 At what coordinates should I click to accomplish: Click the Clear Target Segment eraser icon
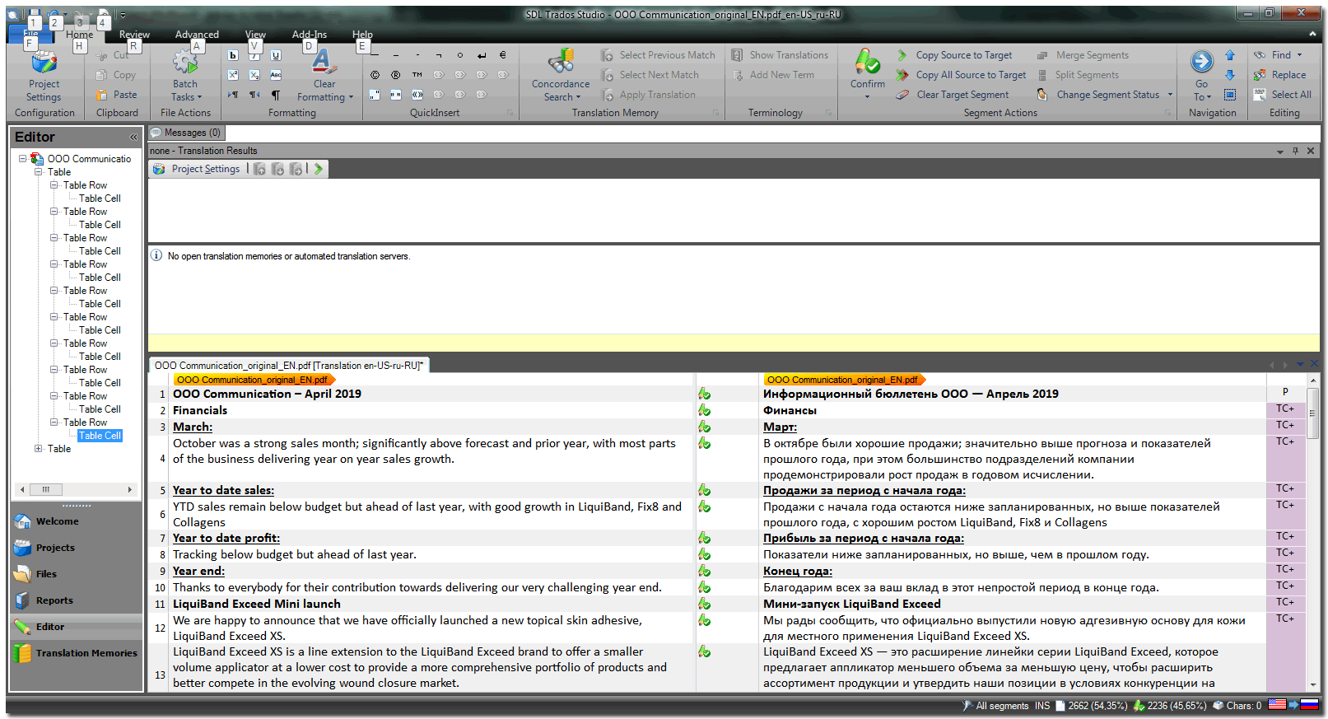[x=902, y=95]
